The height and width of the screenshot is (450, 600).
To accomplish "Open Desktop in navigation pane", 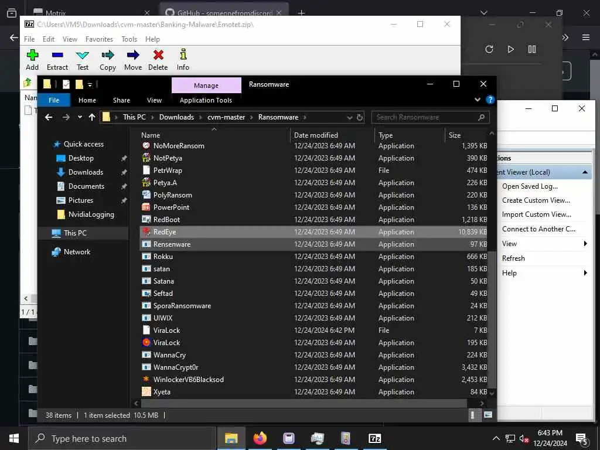I will coord(81,158).
